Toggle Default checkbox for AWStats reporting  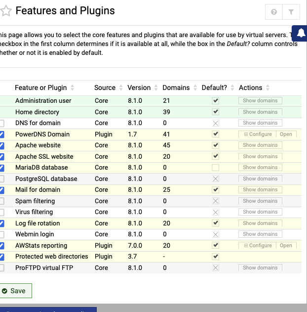[x=216, y=245]
